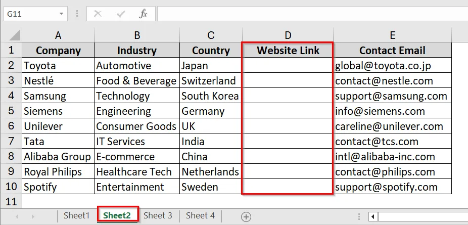The image size is (468, 225).
Task: Select the Tata cell
Action: tap(58, 142)
